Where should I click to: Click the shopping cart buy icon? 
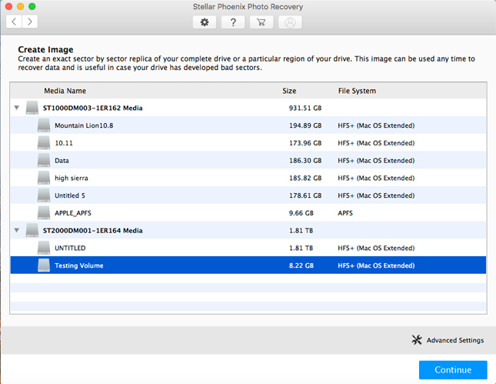coord(261,22)
